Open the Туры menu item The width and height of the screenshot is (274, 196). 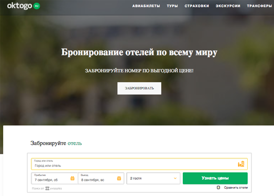pyautogui.click(x=172, y=6)
